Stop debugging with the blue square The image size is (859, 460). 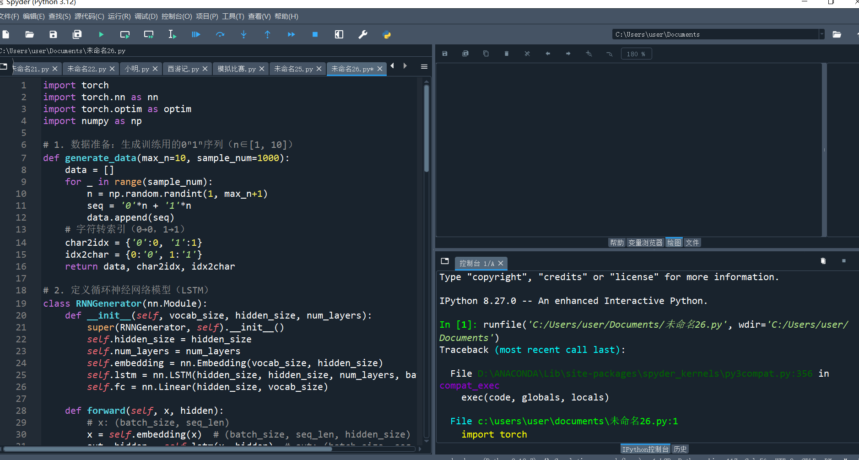click(315, 34)
